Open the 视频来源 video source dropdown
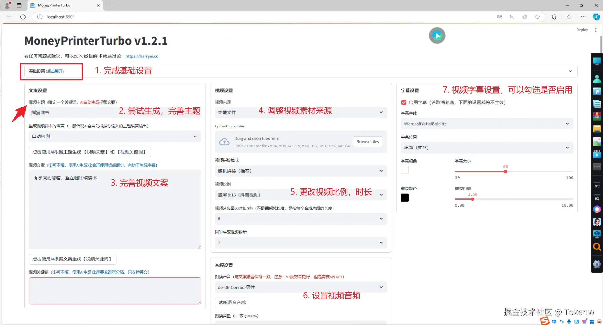 coord(301,112)
